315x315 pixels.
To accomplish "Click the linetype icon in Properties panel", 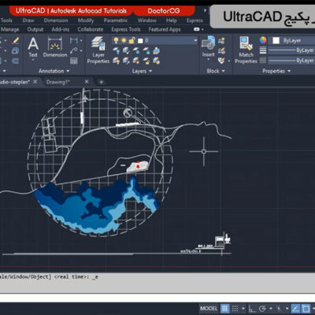I will [263, 61].
